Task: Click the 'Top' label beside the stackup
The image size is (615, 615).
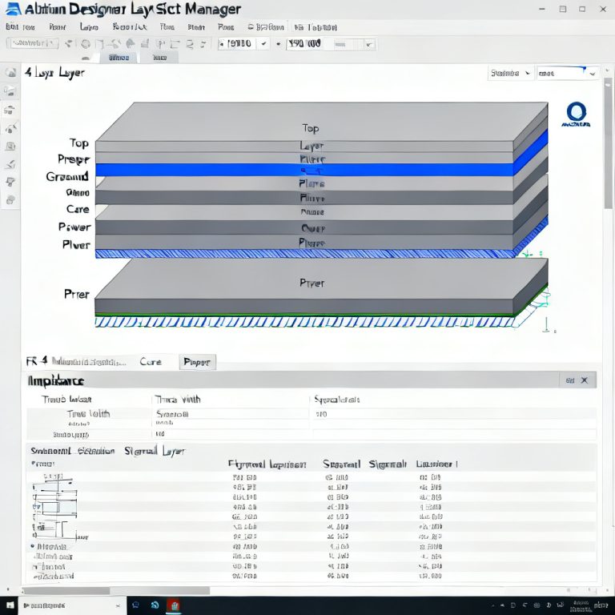Action: (78, 143)
